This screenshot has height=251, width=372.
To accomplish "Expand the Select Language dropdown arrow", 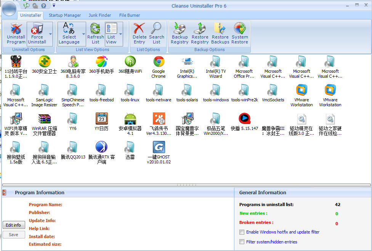I will tap(83, 34).
